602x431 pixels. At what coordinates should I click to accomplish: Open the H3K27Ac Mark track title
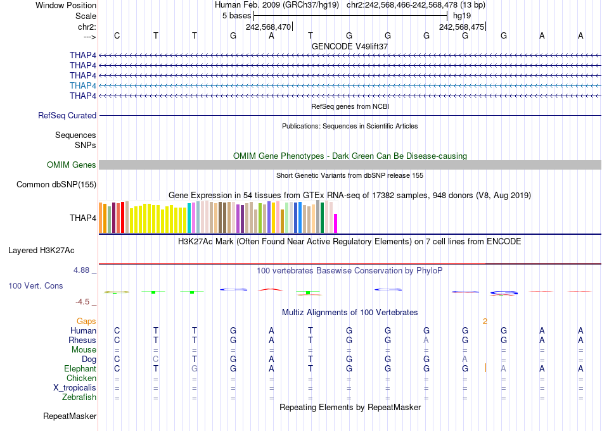[350, 242]
